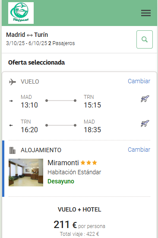This screenshot has width=158, height=238.
Task: Click the three-star hotel rating
Action: tap(89, 163)
